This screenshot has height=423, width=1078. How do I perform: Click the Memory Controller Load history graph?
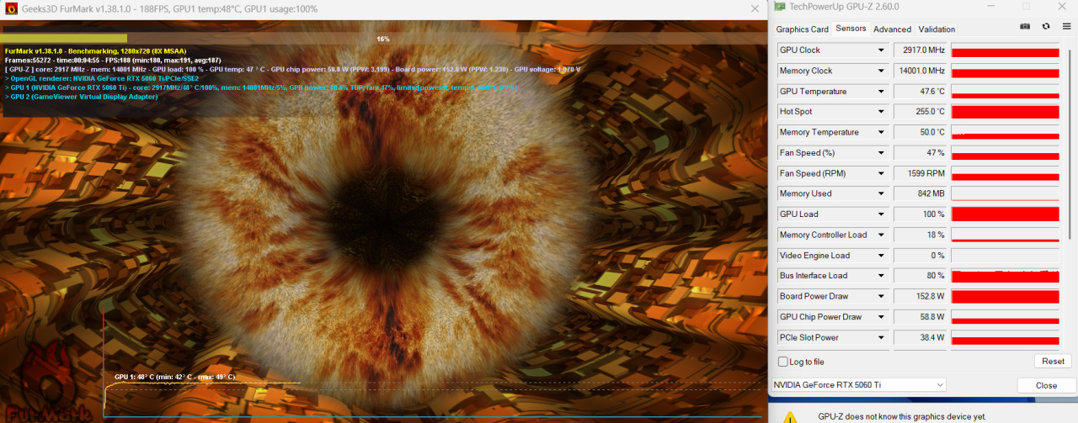[1005, 235]
